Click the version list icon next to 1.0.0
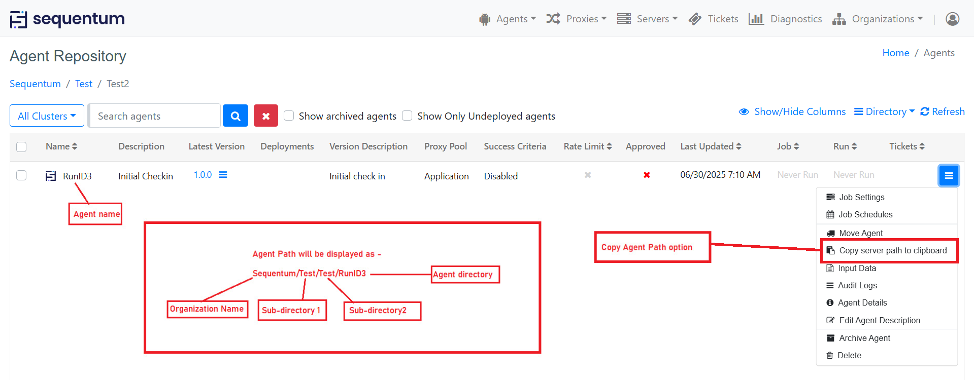This screenshot has width=974, height=380. 223,175
